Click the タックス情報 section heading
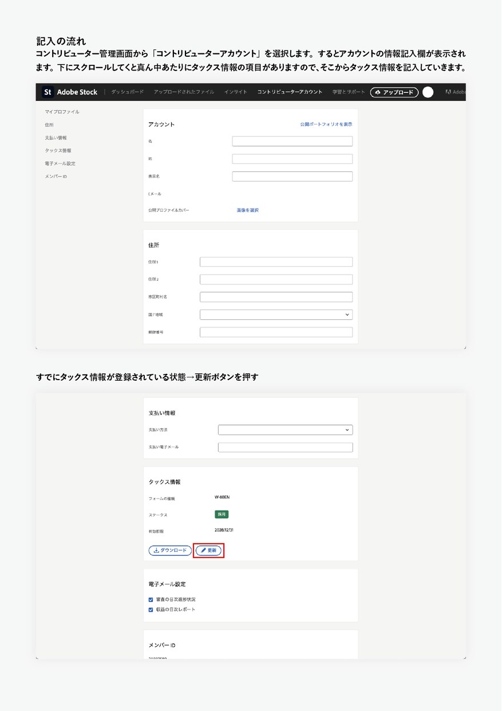Screen dimensions: 502x711 164,482
